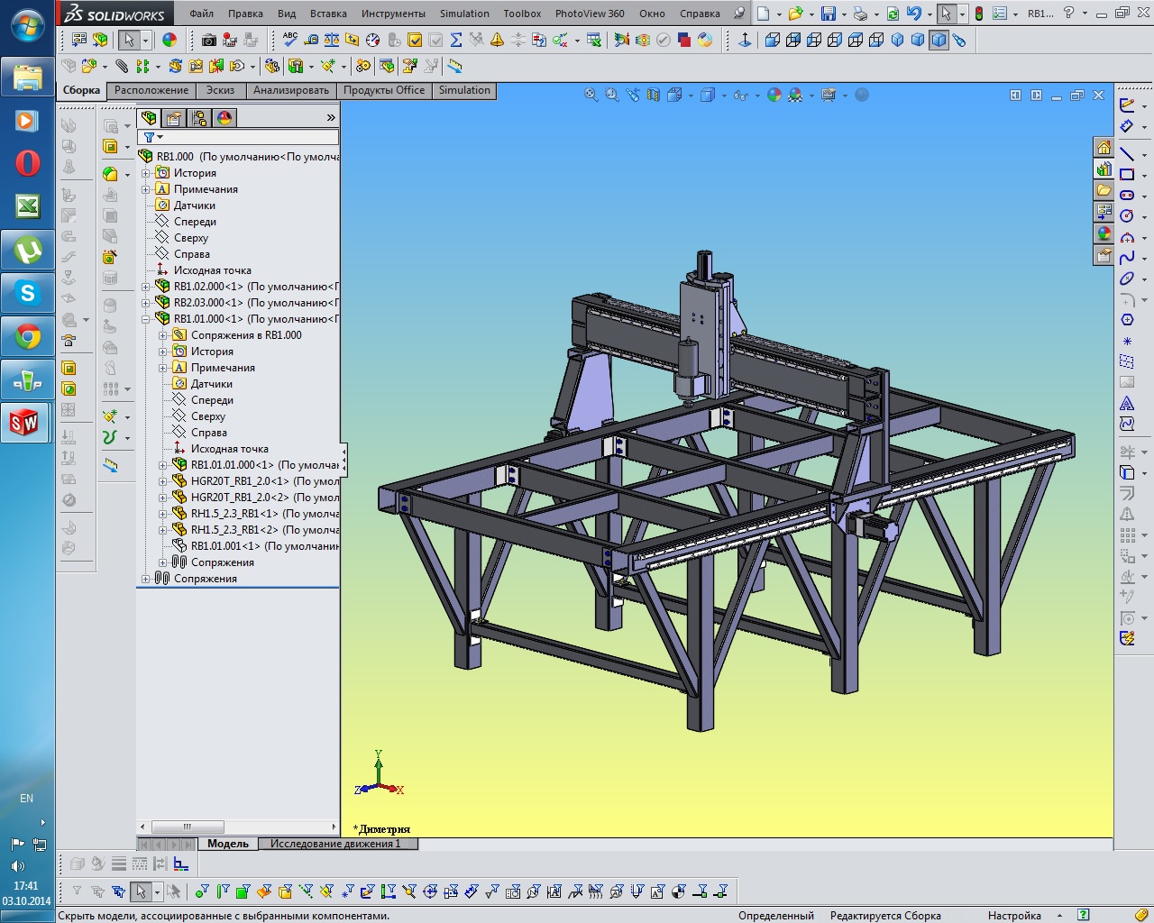Click the Undo arrow icon
The image size is (1154, 923).
tap(914, 14)
